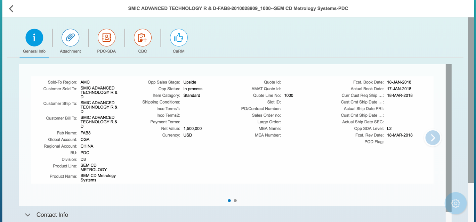Click the Inco Terms1 label
476x222 pixels.
tap(168, 109)
